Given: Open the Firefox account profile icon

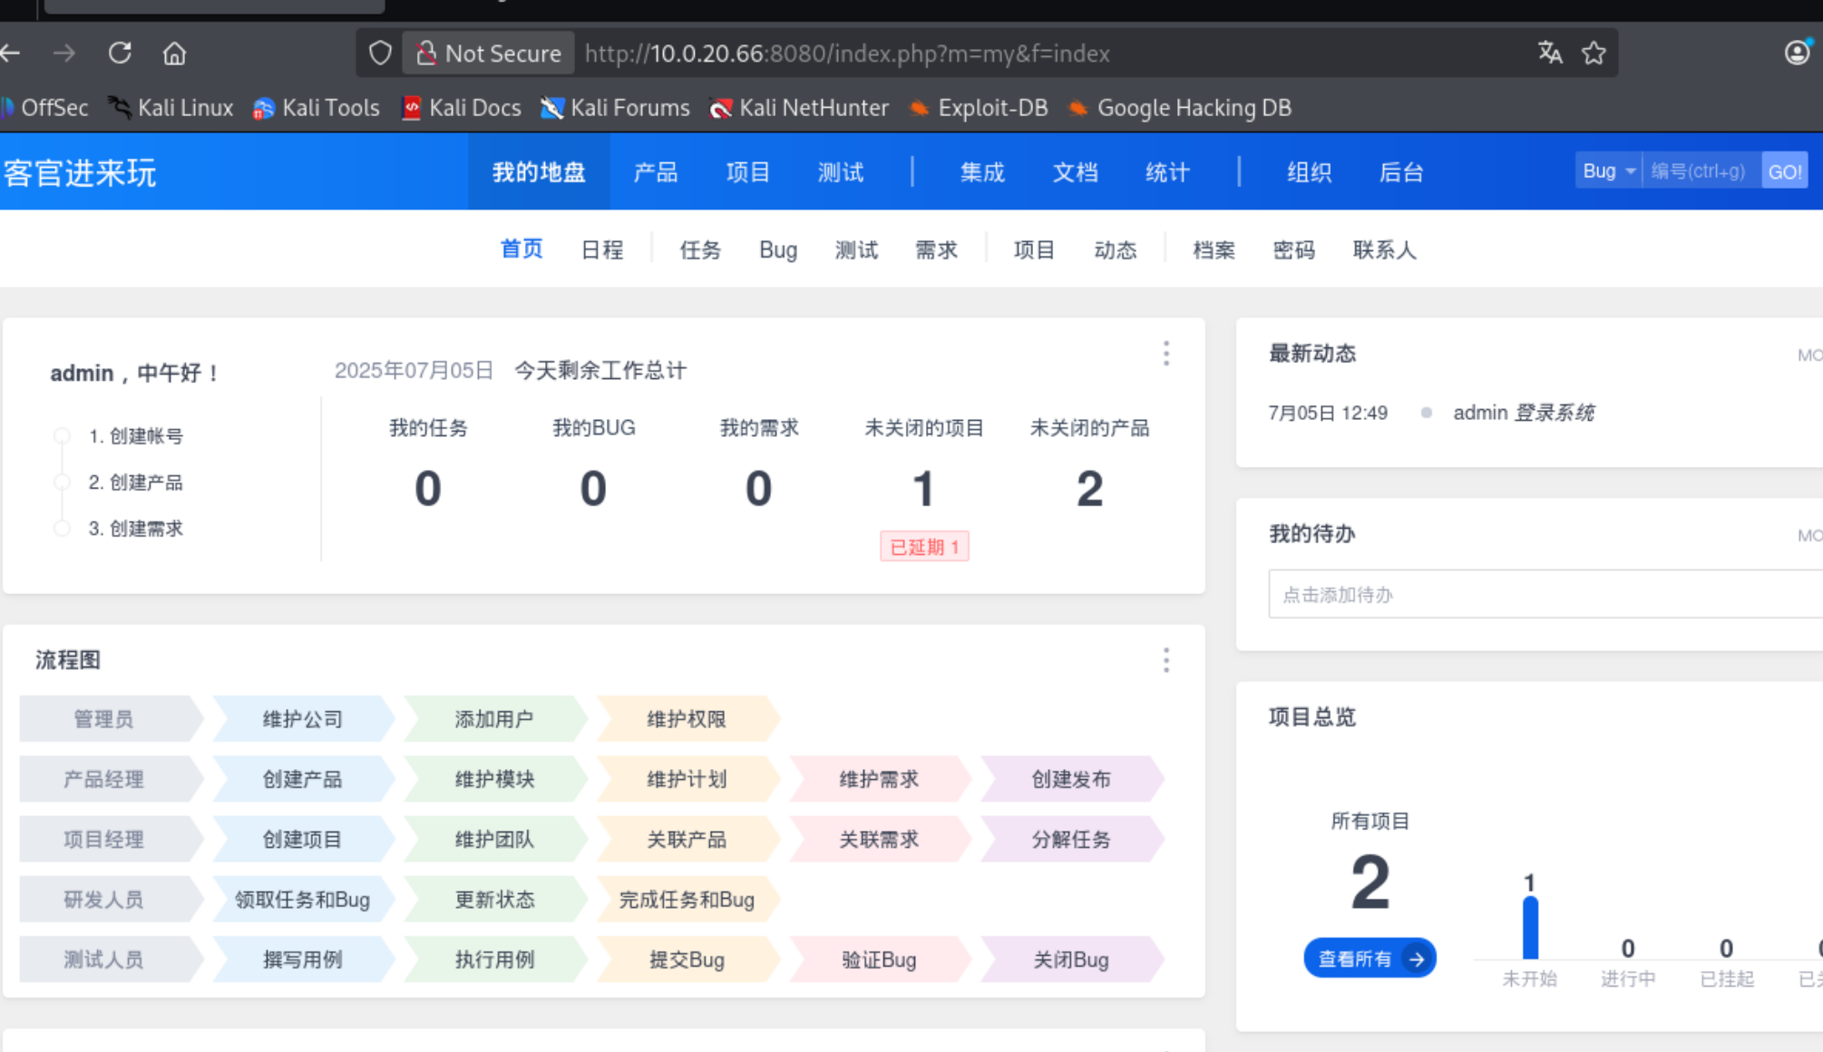Looking at the screenshot, I should [x=1797, y=54].
